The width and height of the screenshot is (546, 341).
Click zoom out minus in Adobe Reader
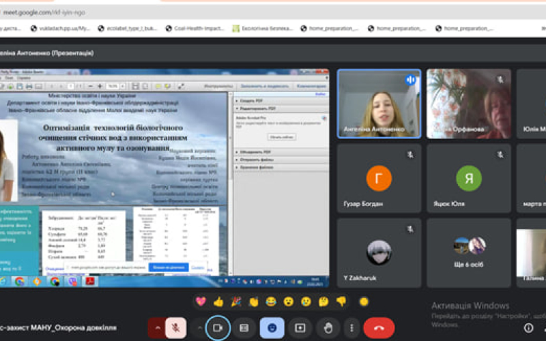tap(91, 86)
